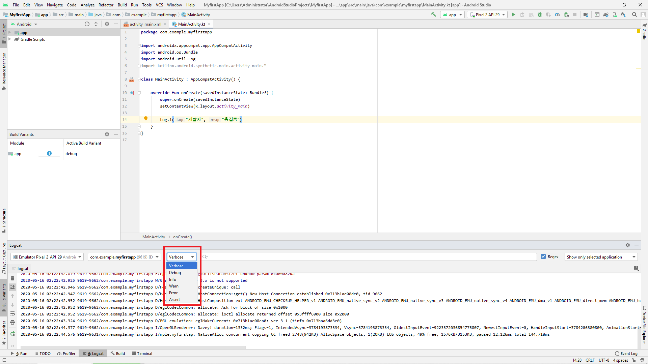648x364 pixels.
Task: Open the Pixel 2 API 29 device dropdown
Action: point(487,14)
